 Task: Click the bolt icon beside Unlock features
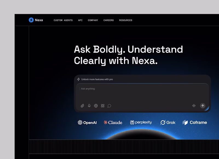coord(79,79)
